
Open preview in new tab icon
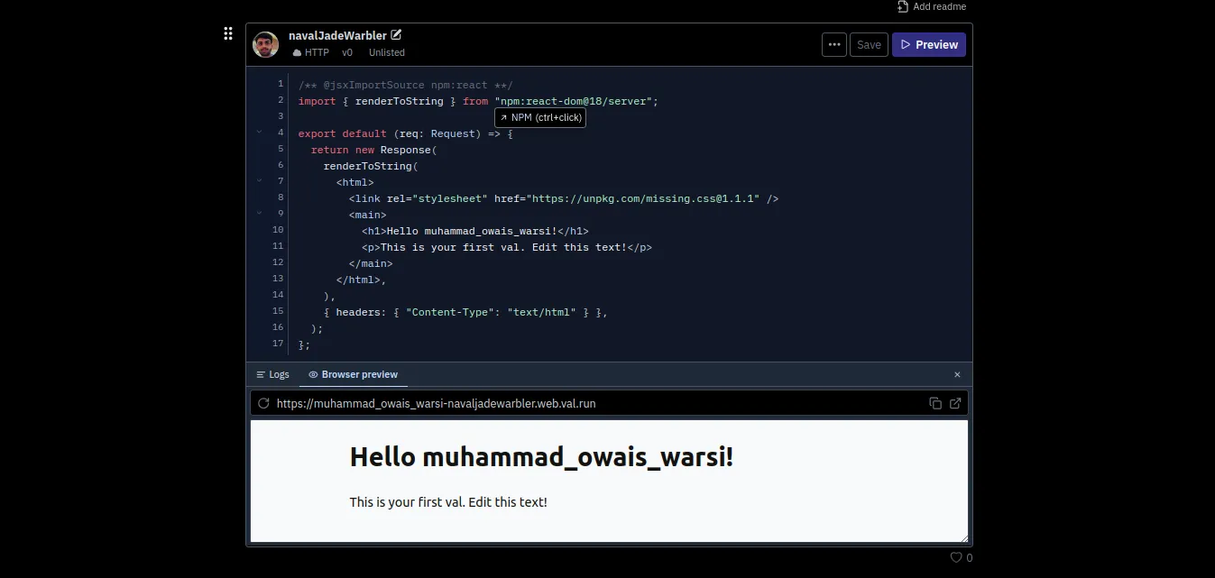[955, 403]
